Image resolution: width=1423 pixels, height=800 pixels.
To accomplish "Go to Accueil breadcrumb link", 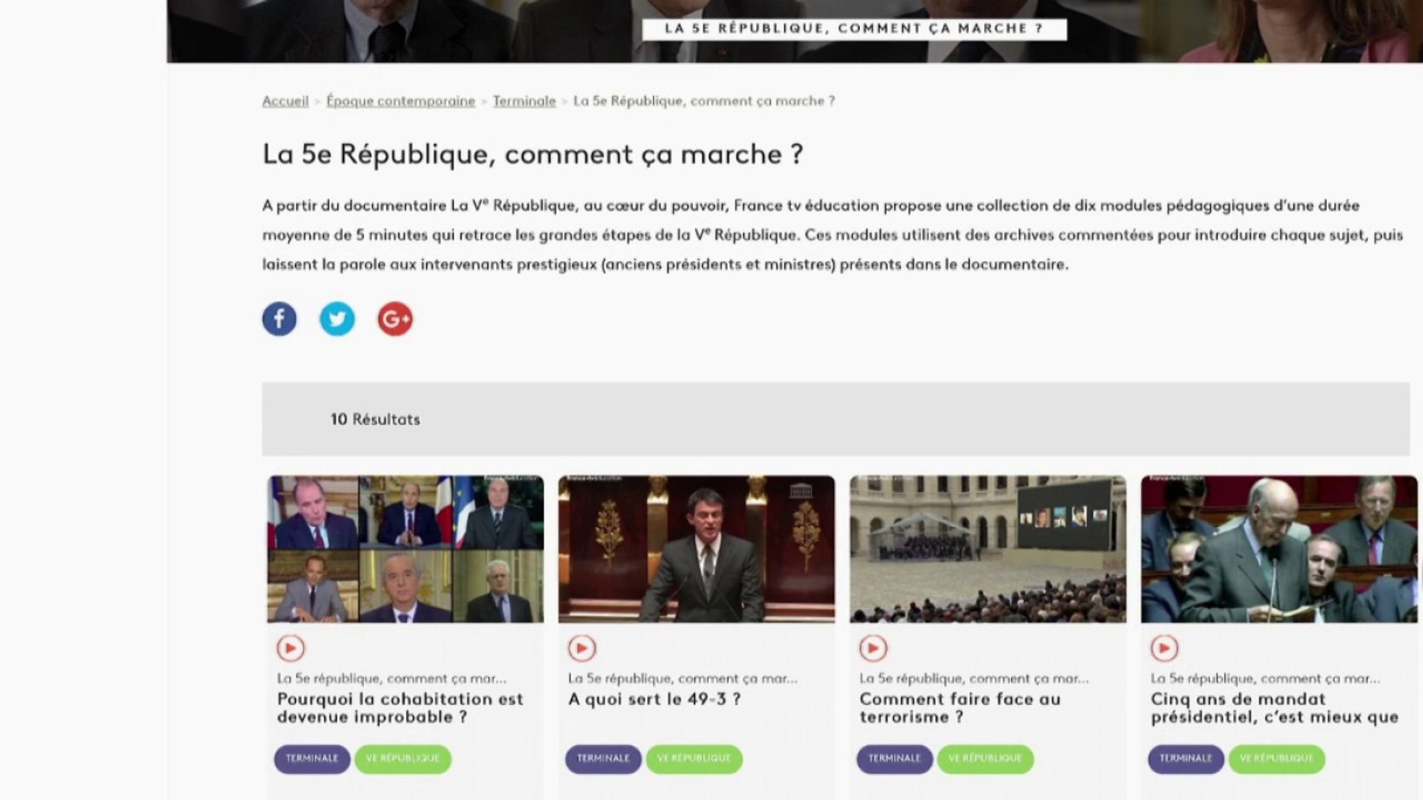I will pos(285,101).
